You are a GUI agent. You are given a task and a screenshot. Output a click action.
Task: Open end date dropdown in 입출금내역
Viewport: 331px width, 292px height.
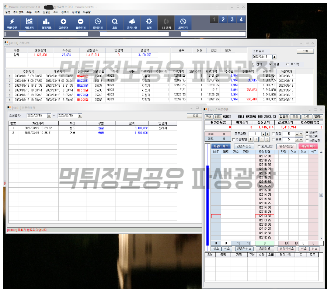(x=81, y=116)
